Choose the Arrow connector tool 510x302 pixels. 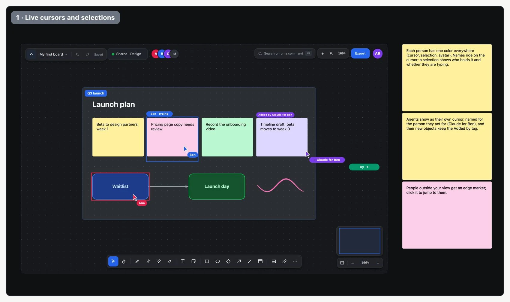pyautogui.click(x=239, y=261)
